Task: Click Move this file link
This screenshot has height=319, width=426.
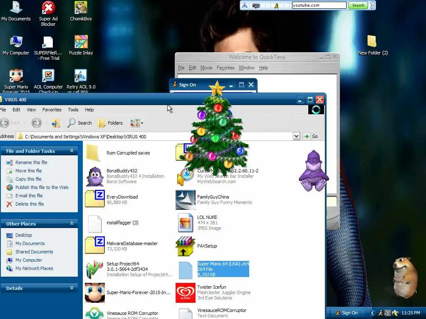Action: pos(29,171)
